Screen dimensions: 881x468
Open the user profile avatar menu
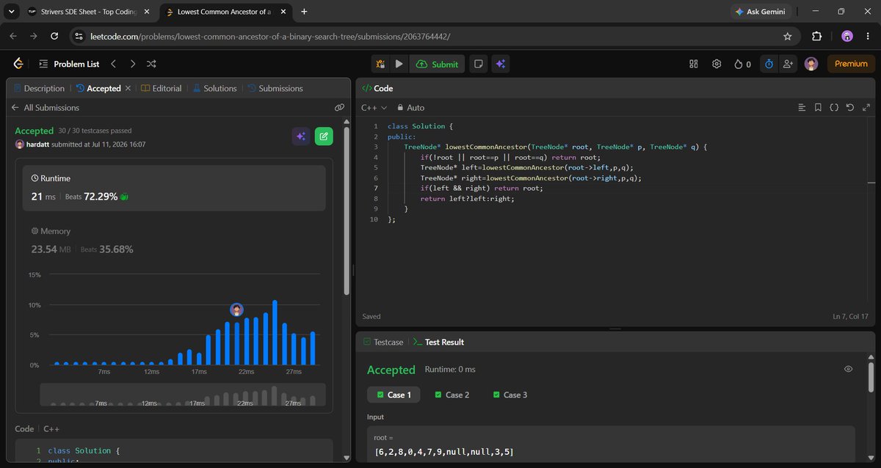[811, 64]
